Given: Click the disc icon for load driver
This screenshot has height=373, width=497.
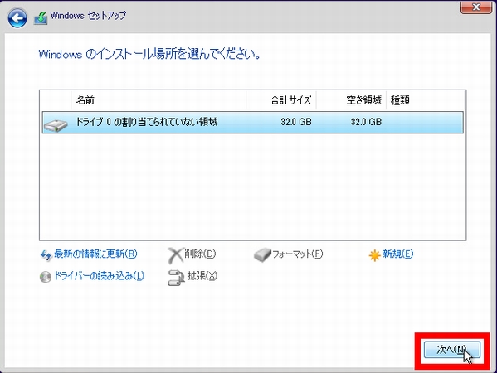Looking at the screenshot, I should point(46,277).
